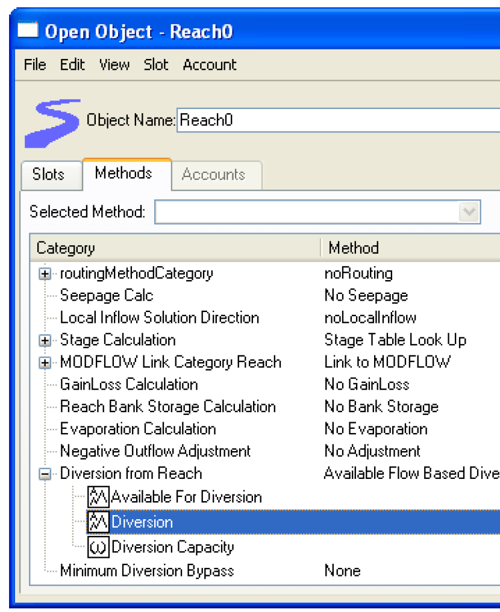Open the Account menu
Image resolution: width=500 pixels, height=612 pixels.
(210, 64)
